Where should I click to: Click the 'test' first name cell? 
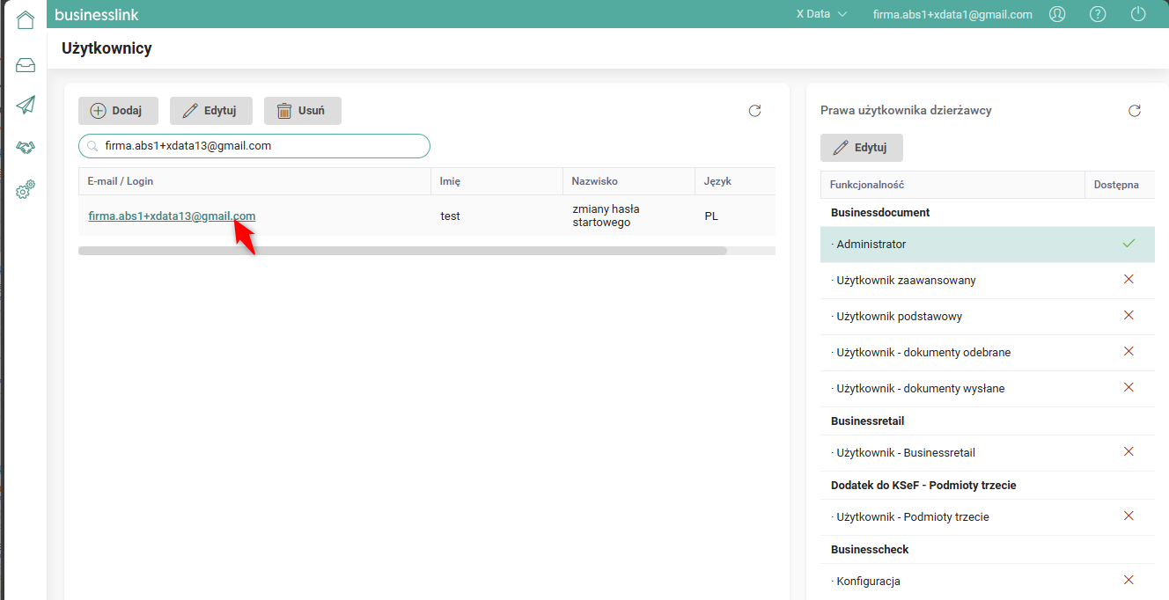point(451,216)
